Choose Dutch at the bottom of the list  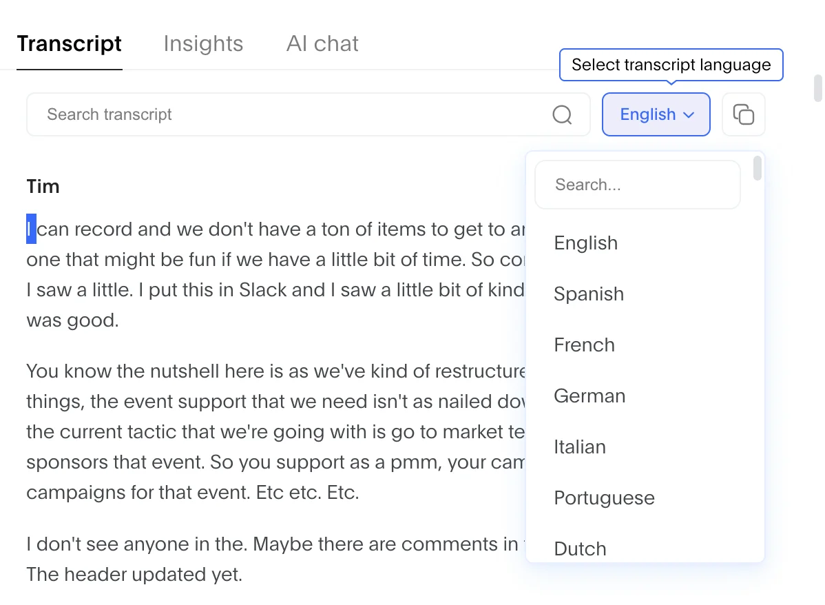click(x=580, y=548)
